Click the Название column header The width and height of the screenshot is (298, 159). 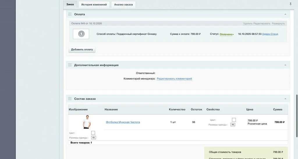pos(111,109)
